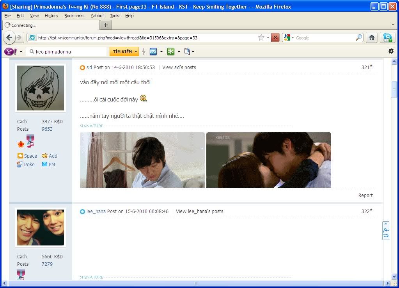Expand the green asterisk dropdown arrow
The image size is (399, 288).
(x=179, y=52)
